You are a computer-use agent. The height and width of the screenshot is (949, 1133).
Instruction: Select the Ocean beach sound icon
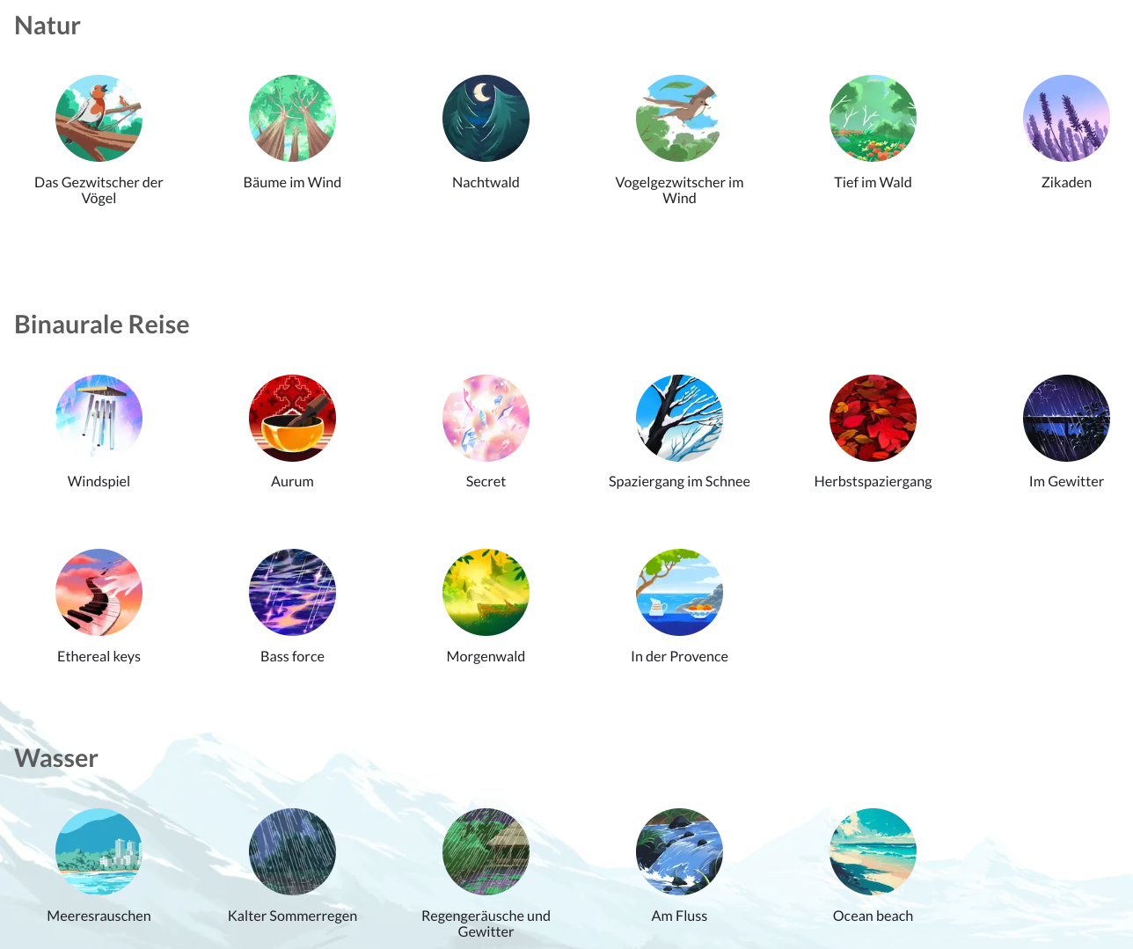(x=873, y=851)
